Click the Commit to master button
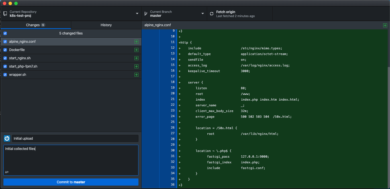 71,182
